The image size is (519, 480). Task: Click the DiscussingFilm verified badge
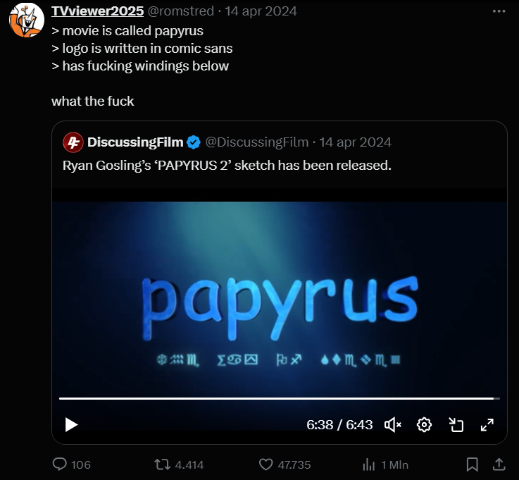pos(194,142)
